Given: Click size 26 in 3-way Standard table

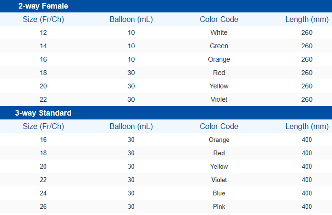Looking at the screenshot, I should tap(43, 207).
